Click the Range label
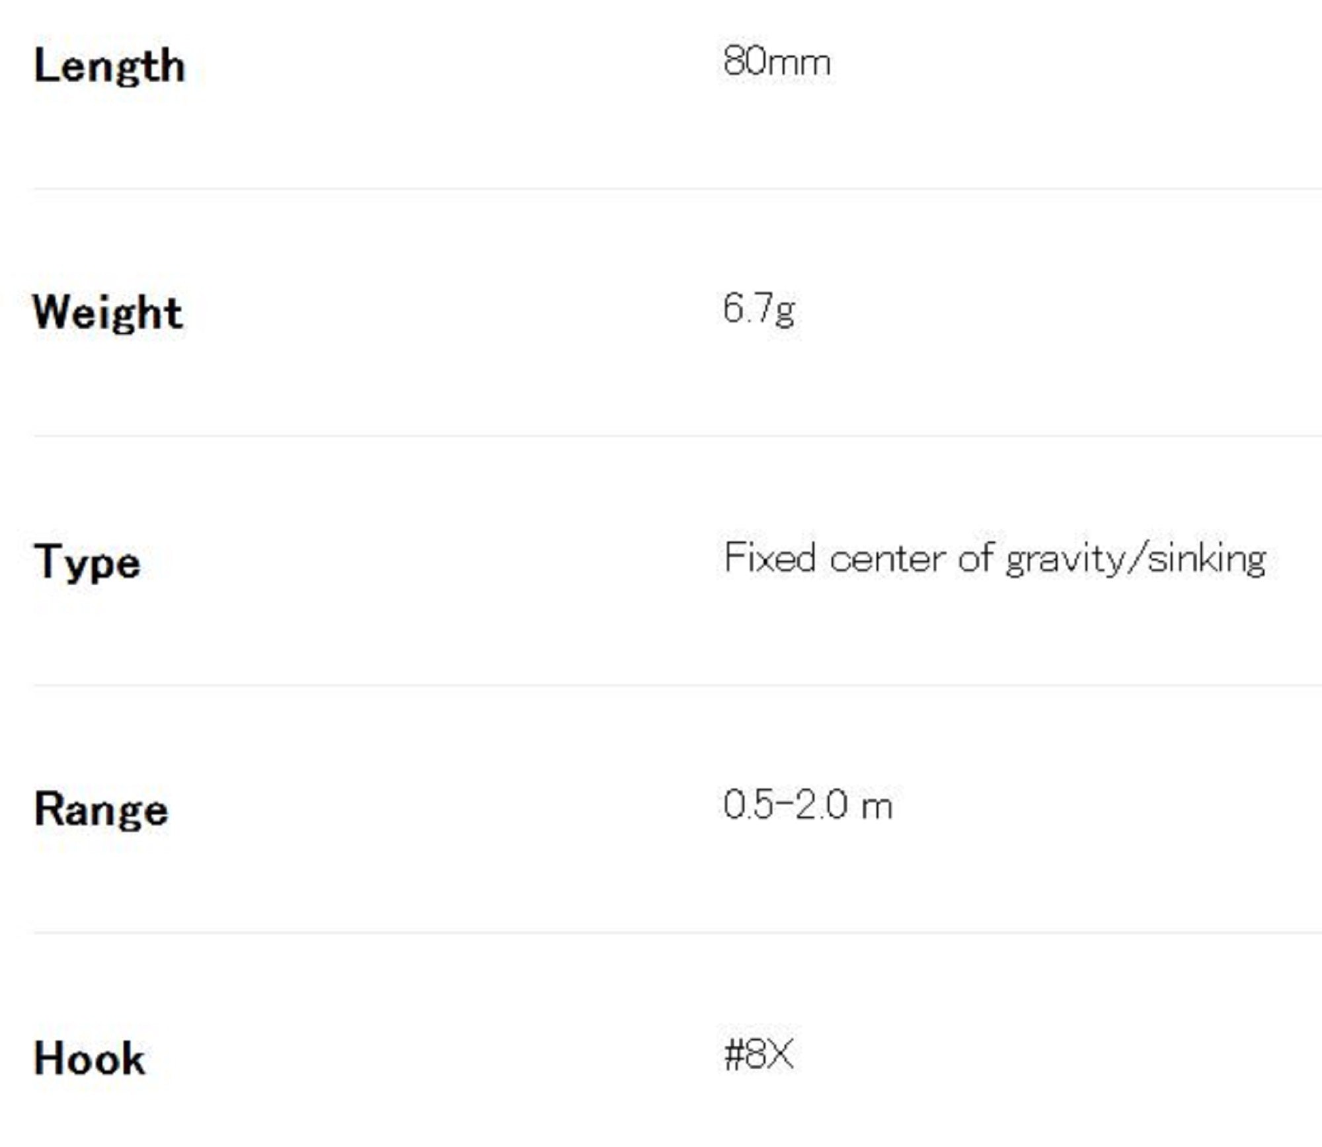 (101, 809)
